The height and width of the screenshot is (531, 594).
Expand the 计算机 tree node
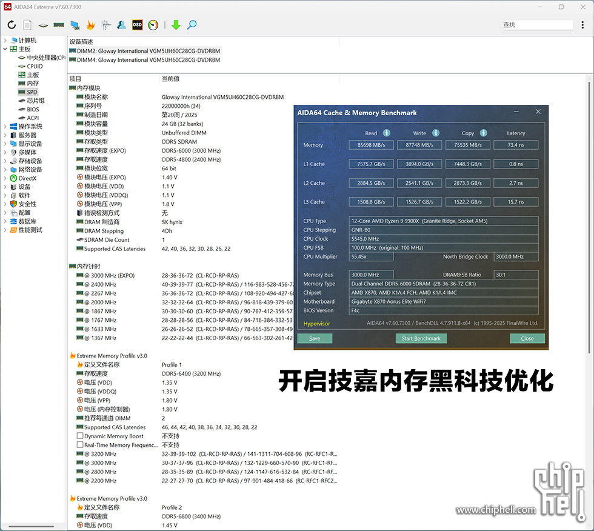pos(5,40)
